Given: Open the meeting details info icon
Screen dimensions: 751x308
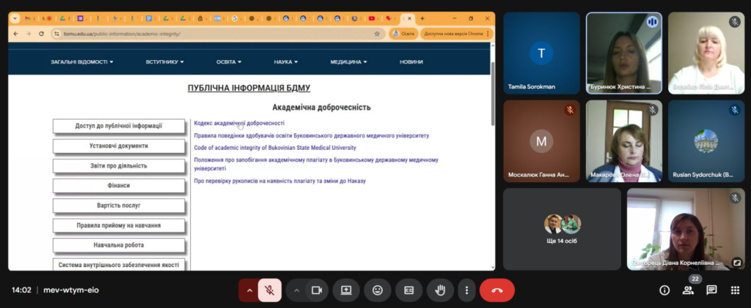Looking at the screenshot, I should tap(664, 290).
